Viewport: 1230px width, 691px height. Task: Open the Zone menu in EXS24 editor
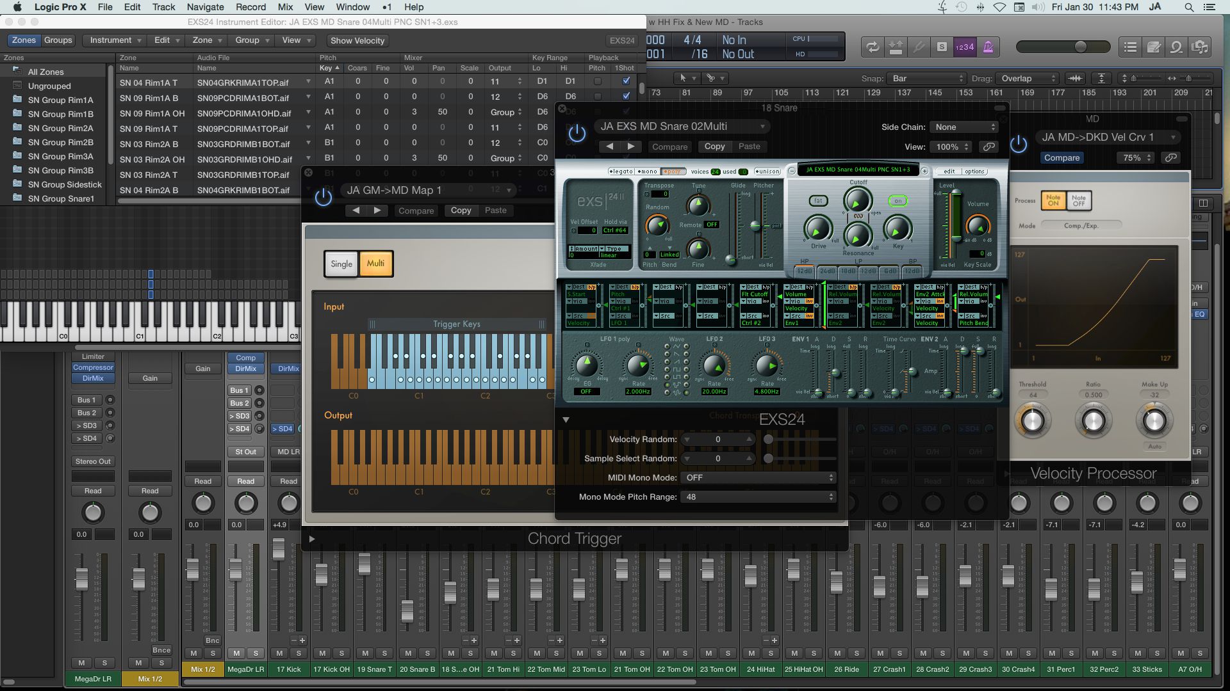[x=207, y=40]
